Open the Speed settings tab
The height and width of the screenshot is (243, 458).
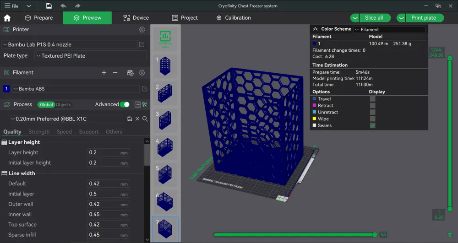coord(64,131)
